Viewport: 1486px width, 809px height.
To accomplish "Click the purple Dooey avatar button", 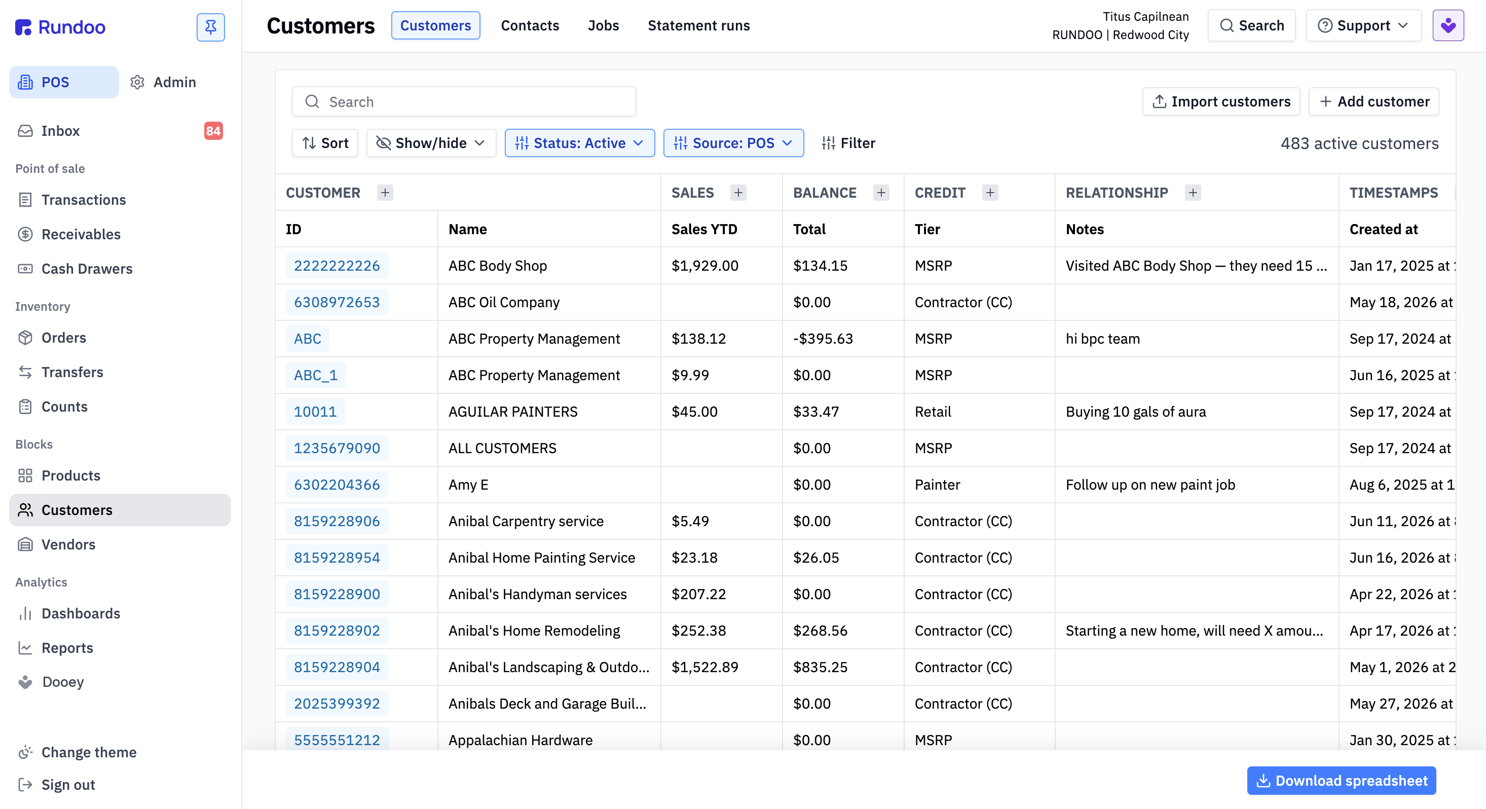I will coord(1448,25).
